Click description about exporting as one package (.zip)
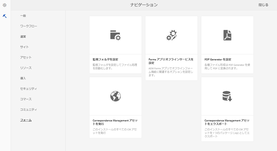The height and width of the screenshot is (151, 277). click(227, 133)
